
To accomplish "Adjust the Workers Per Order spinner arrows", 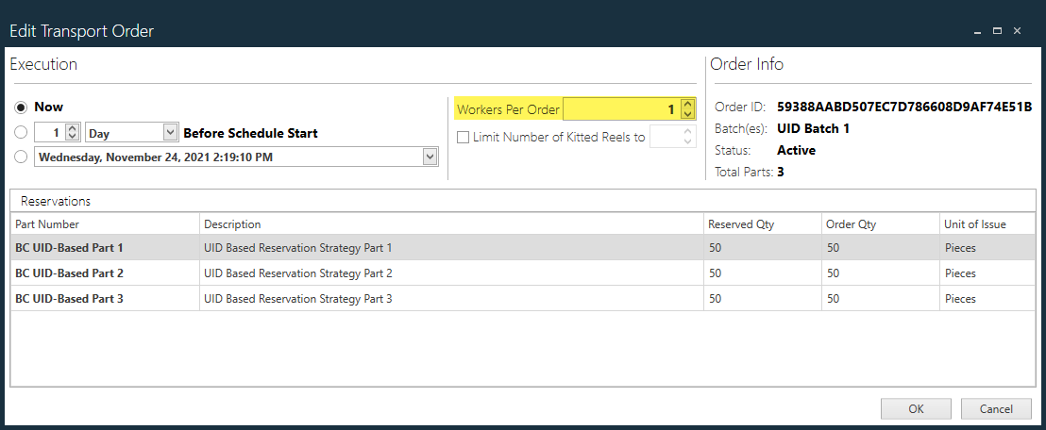I will 687,109.
